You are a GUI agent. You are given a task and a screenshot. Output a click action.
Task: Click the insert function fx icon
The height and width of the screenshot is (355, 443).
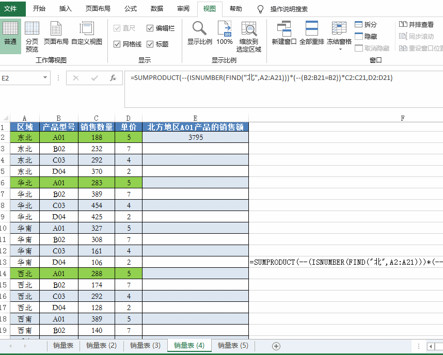[113, 78]
